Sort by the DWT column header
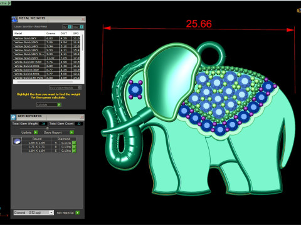The width and height of the screenshot is (301, 225). pos(66,33)
